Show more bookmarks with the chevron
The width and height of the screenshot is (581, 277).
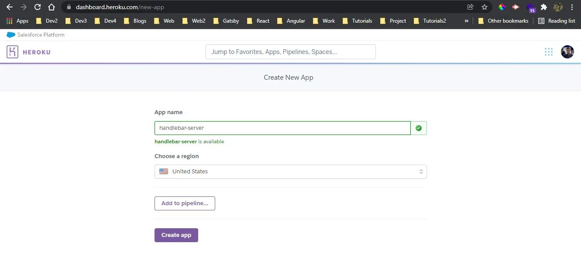click(x=466, y=20)
